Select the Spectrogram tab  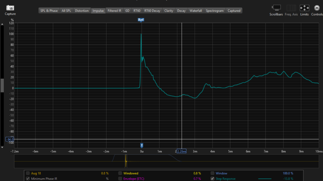[215, 11]
